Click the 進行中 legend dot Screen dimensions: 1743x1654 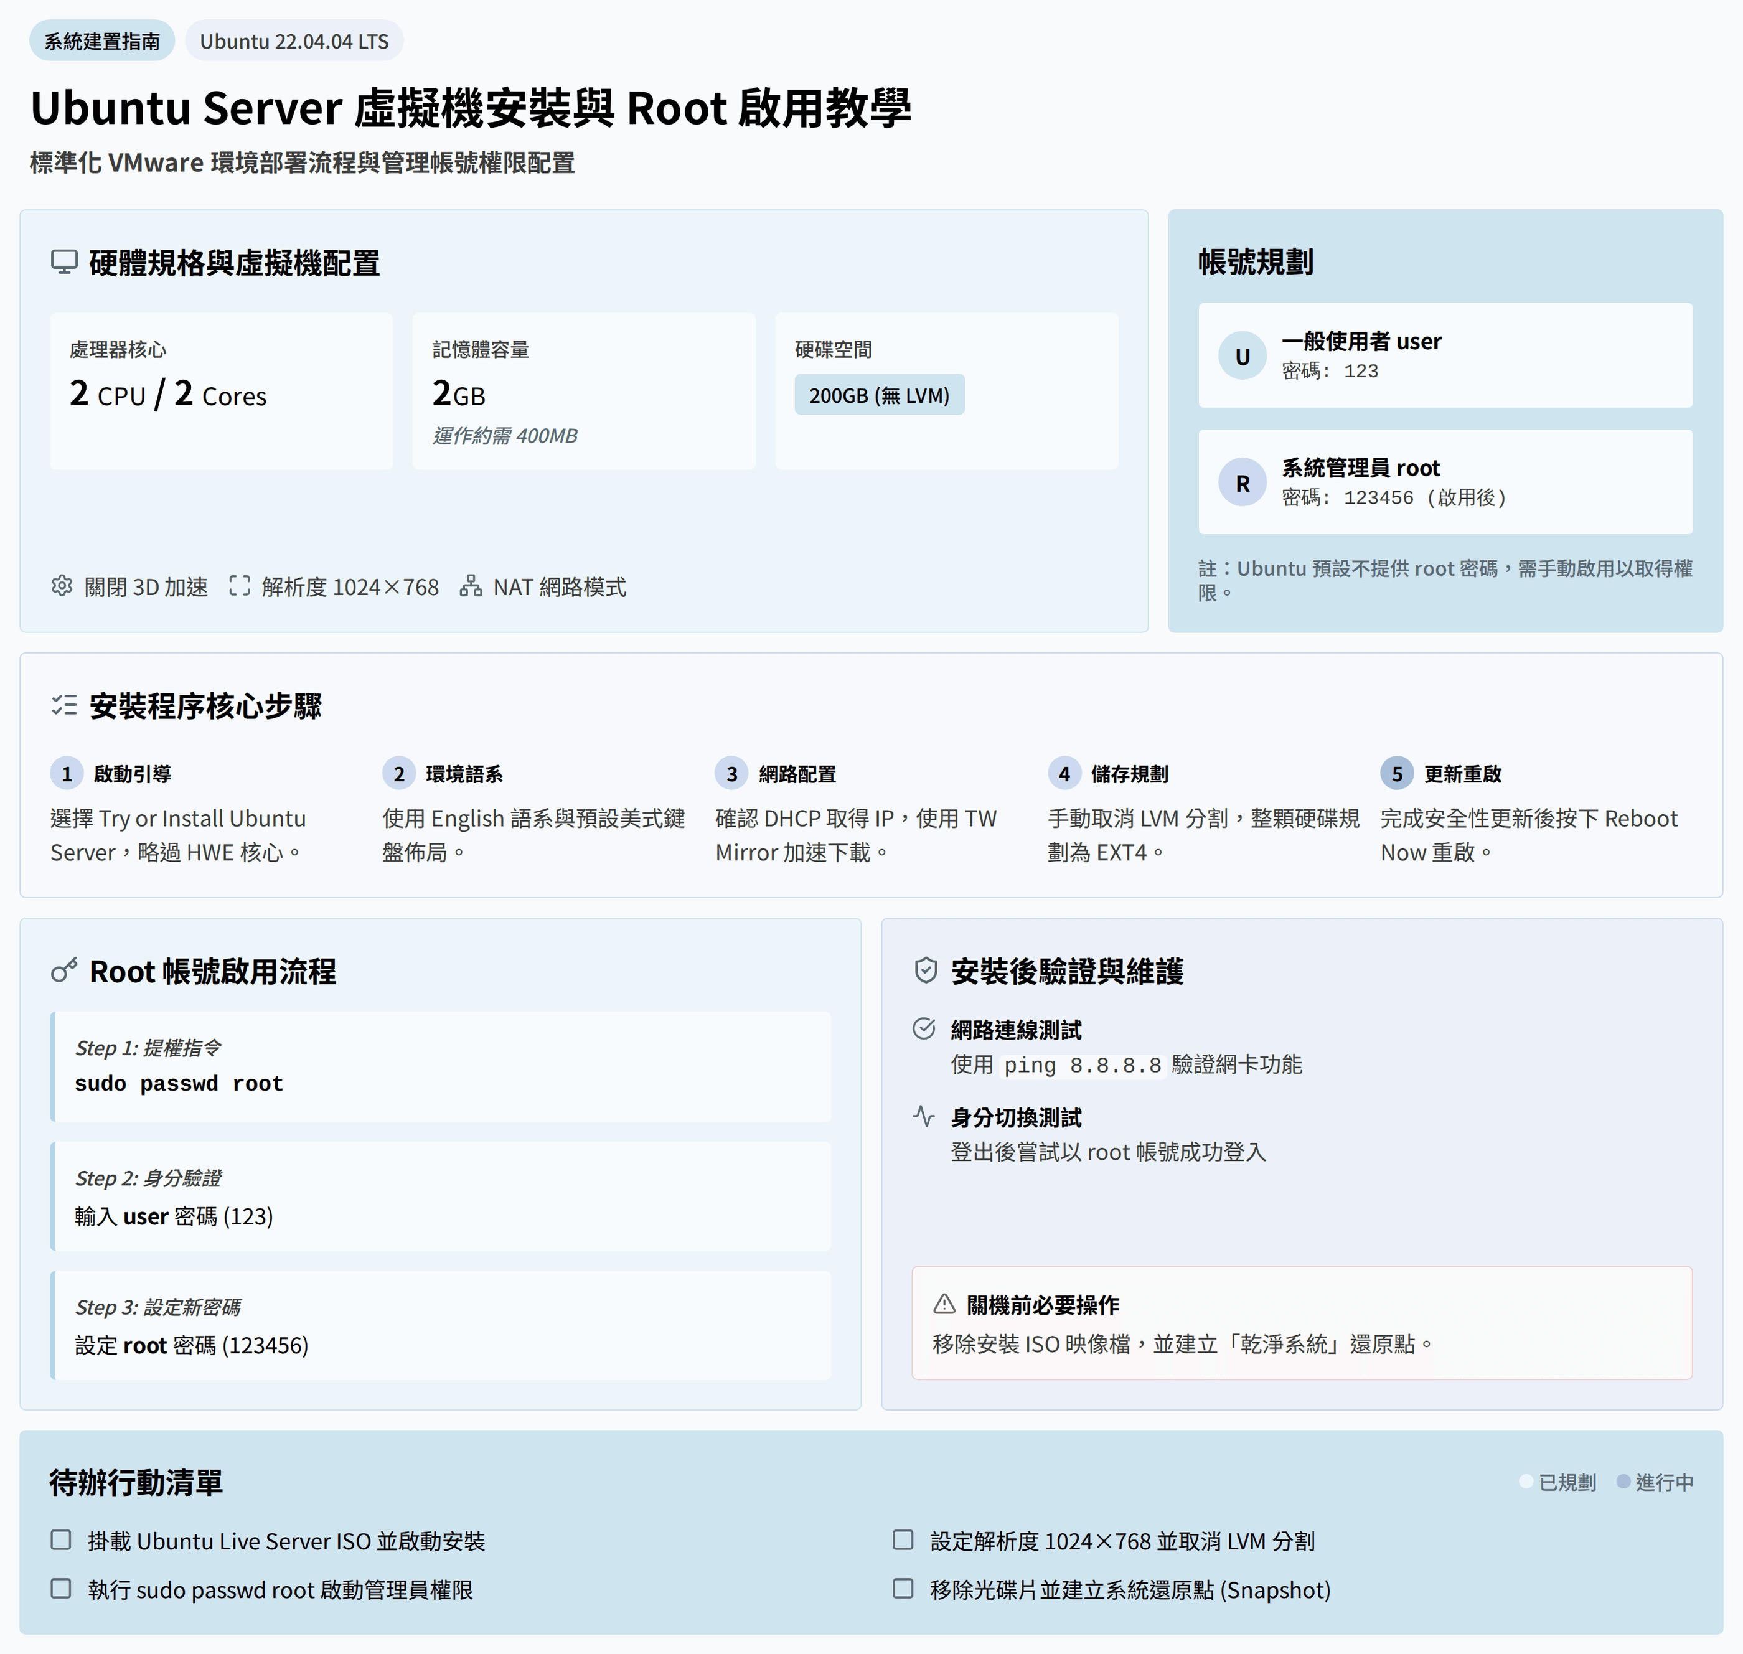click(x=1623, y=1482)
